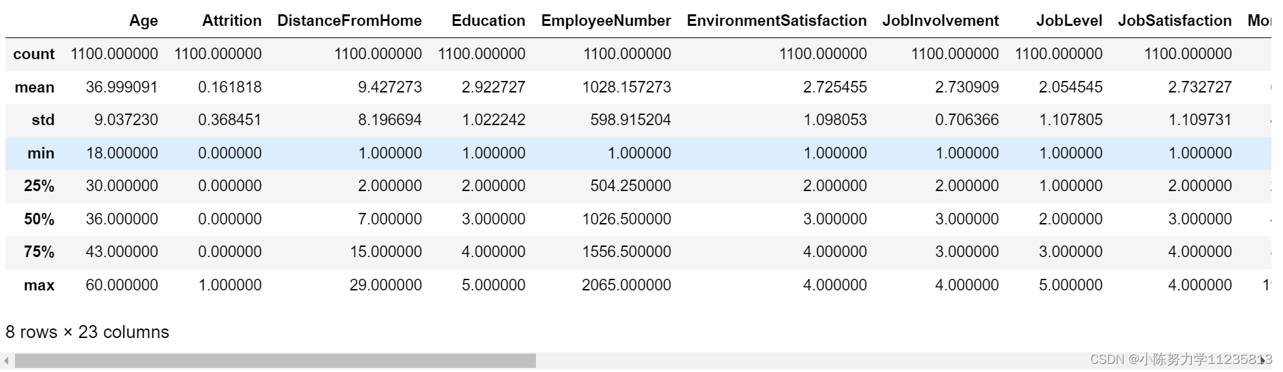
Task: Click Age 75% value 43.000000
Action: 122,252
